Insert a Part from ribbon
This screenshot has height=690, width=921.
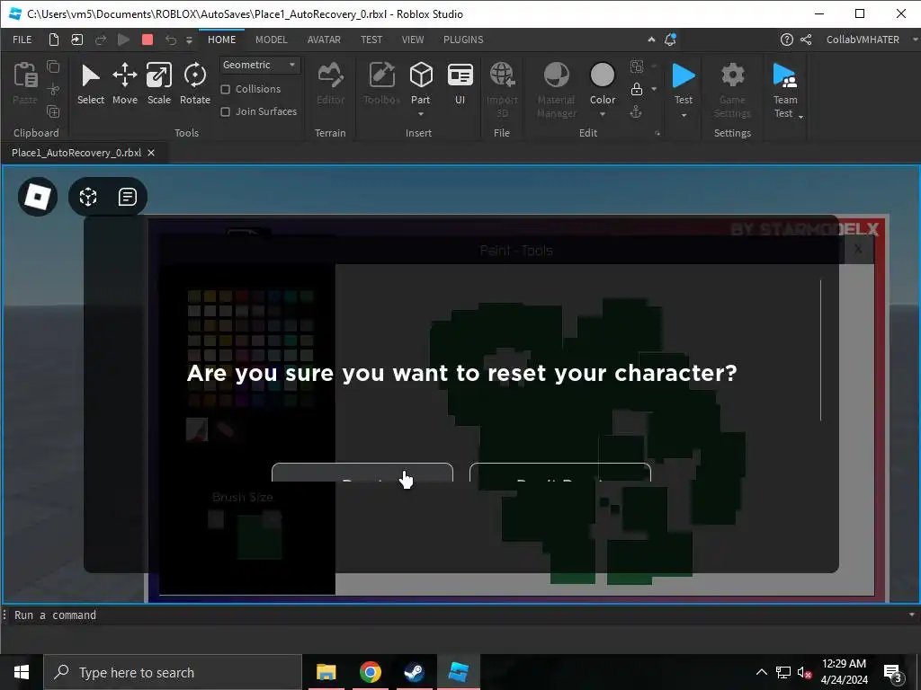pyautogui.click(x=421, y=83)
